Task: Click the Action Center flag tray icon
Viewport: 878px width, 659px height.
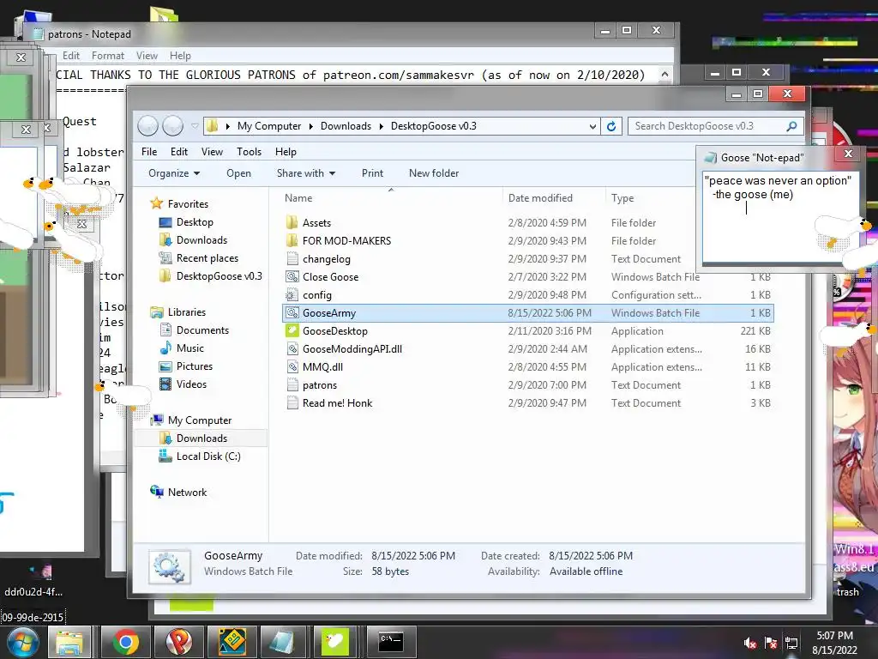Action: click(x=771, y=644)
